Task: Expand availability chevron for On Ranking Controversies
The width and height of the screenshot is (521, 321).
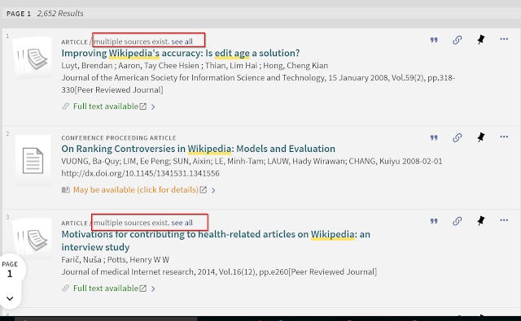Action: coord(213,190)
